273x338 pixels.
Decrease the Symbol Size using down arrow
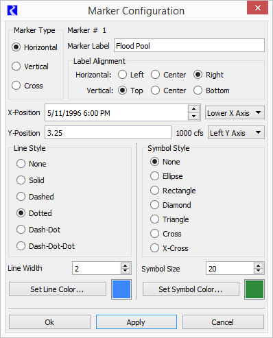click(258, 271)
